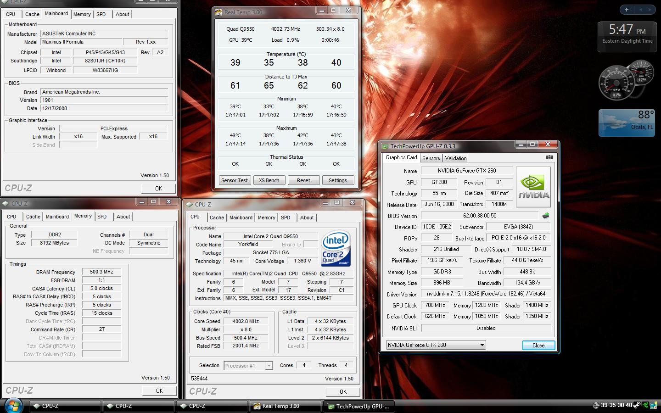Open the Processor #1 selection dropdown

[248, 365]
